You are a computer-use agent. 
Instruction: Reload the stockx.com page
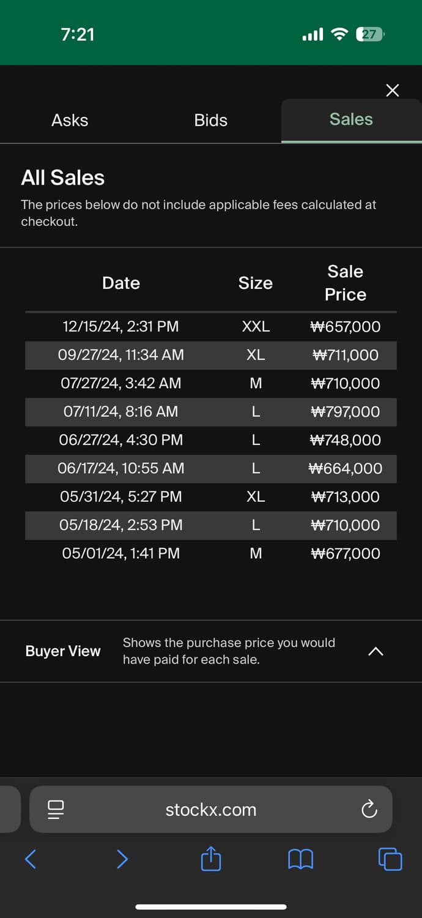click(369, 810)
